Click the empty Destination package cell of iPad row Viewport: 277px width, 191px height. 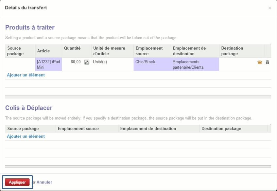tap(237, 64)
